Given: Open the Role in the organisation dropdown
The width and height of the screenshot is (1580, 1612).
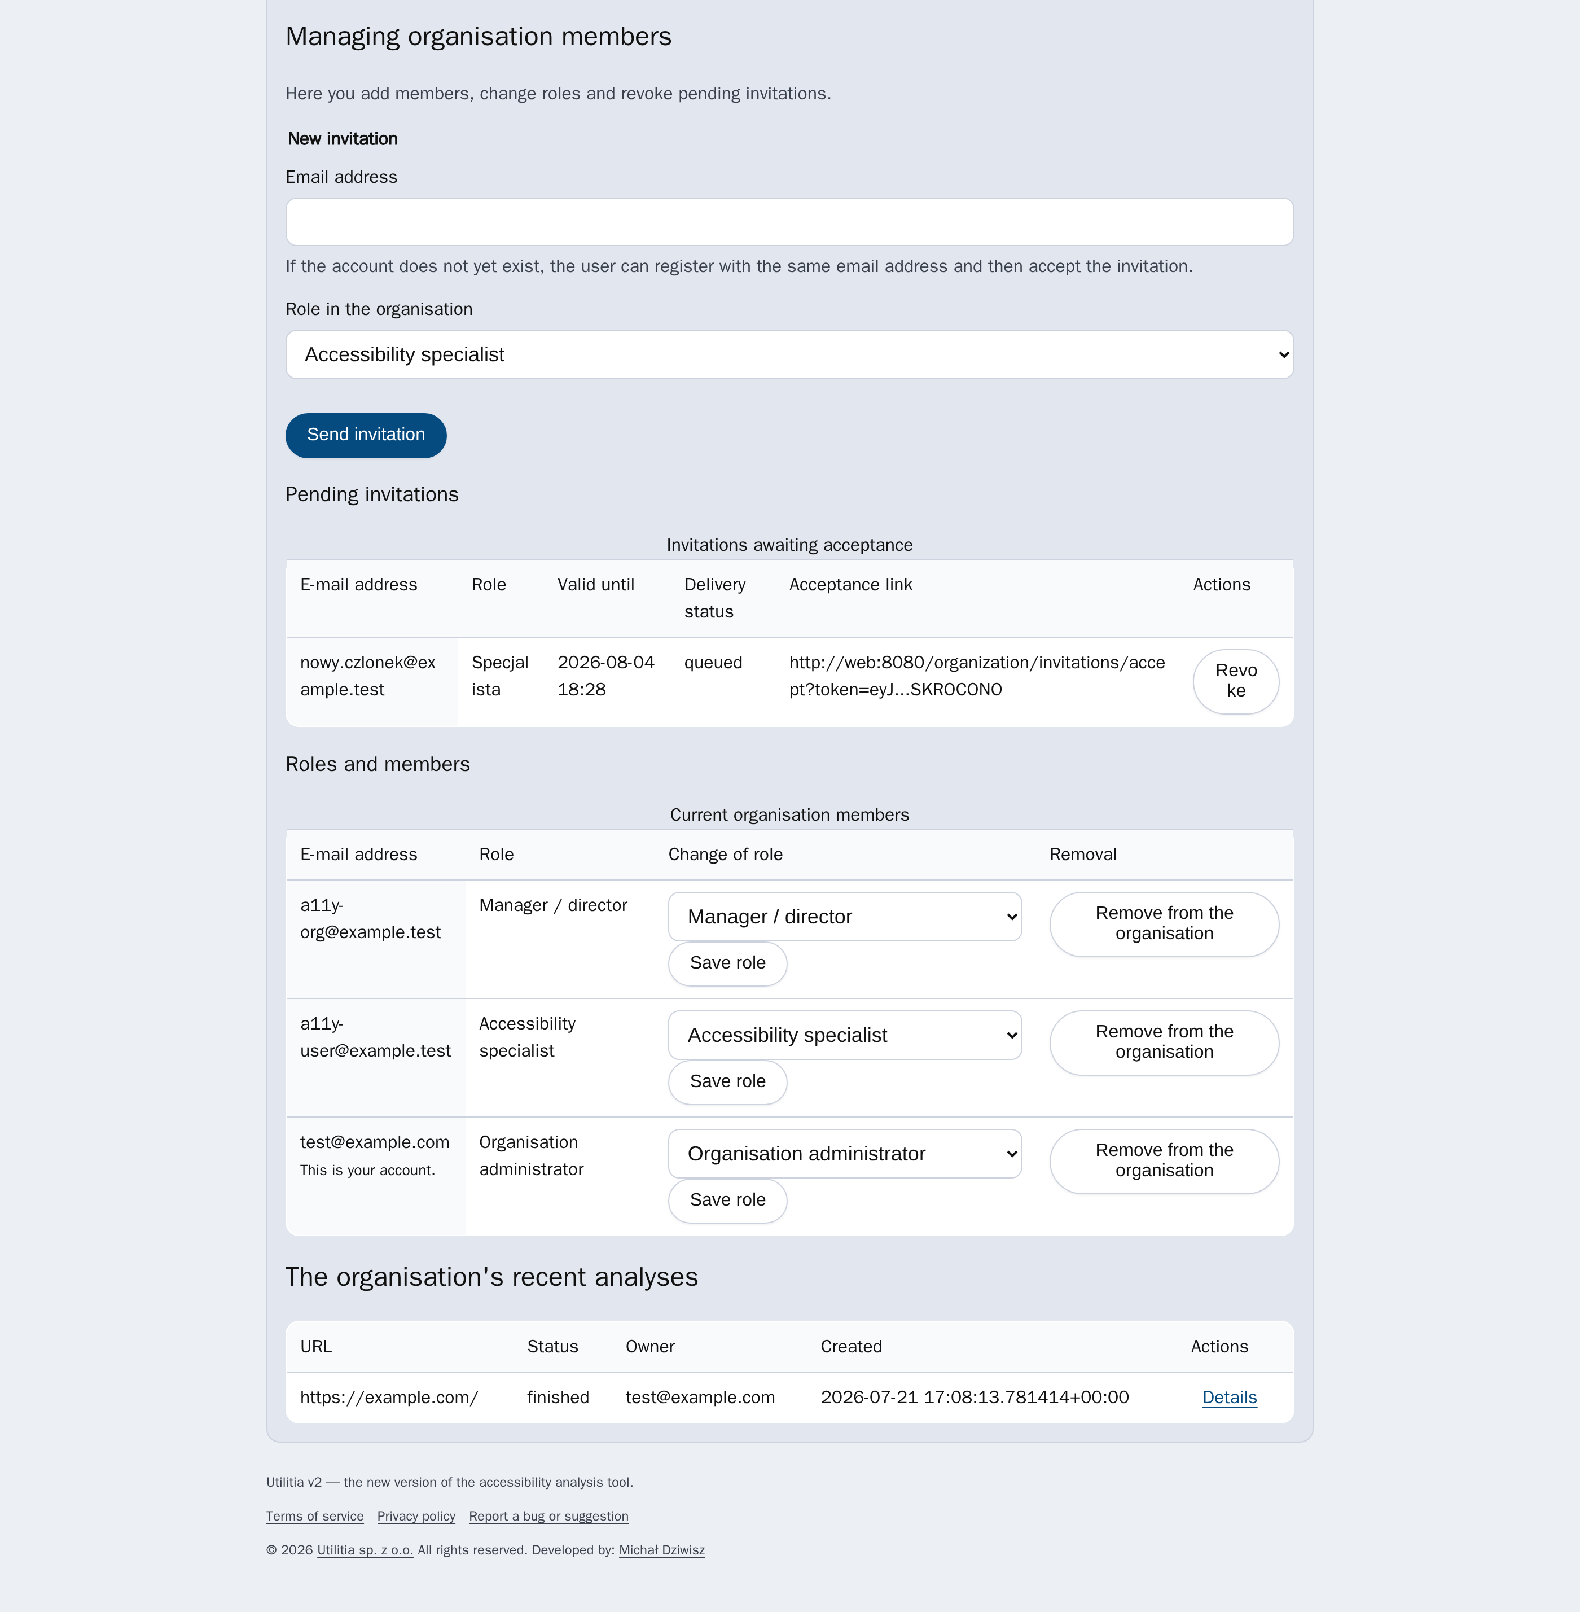Looking at the screenshot, I should click(x=789, y=354).
